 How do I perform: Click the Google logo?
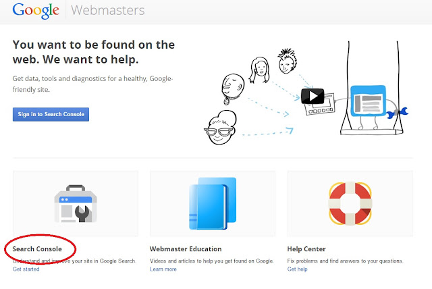[x=36, y=11]
